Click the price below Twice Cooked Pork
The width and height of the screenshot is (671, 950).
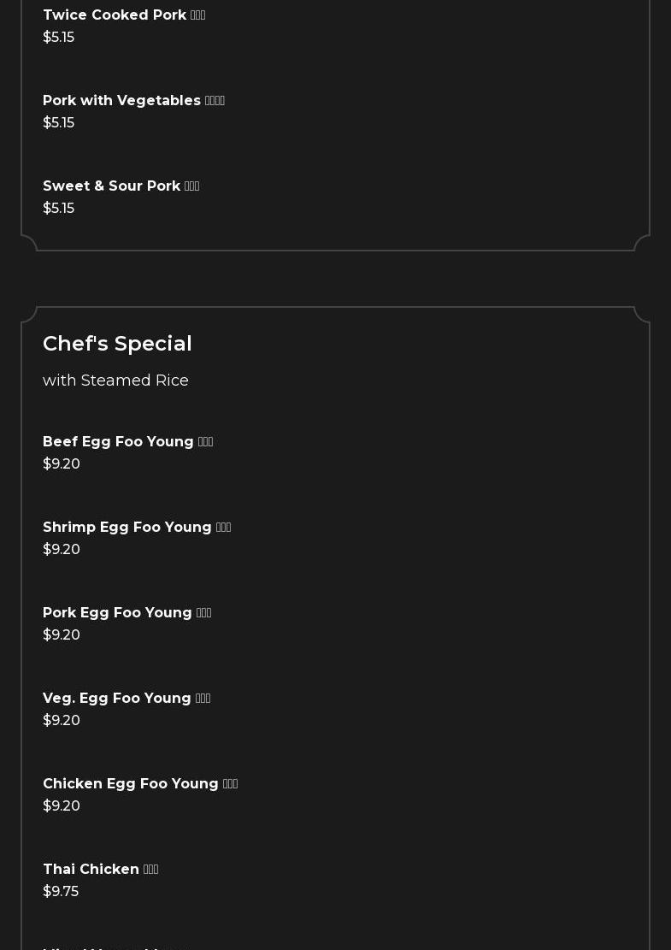pyautogui.click(x=58, y=38)
